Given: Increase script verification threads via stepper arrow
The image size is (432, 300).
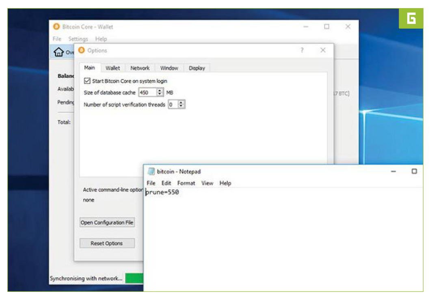Looking at the screenshot, I should [x=180, y=103].
